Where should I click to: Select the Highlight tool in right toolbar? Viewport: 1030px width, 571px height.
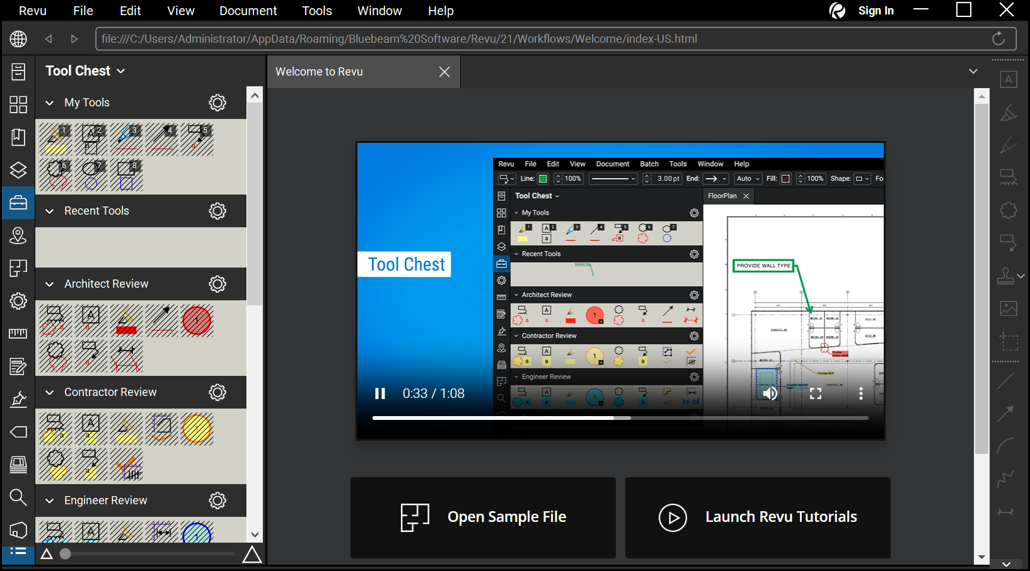pyautogui.click(x=1009, y=113)
